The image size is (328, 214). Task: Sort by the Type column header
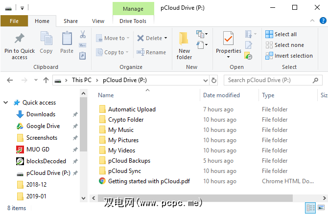click(268, 95)
